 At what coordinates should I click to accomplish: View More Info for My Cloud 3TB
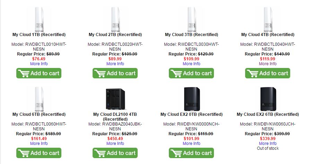point(191,64)
